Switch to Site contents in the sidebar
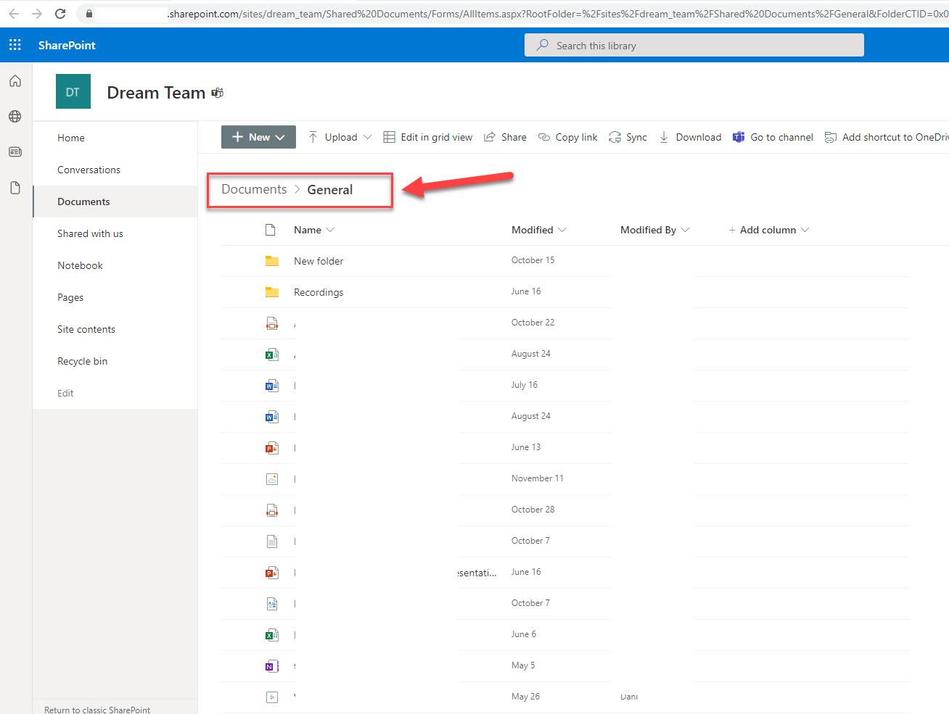This screenshot has width=949, height=714. (x=86, y=329)
